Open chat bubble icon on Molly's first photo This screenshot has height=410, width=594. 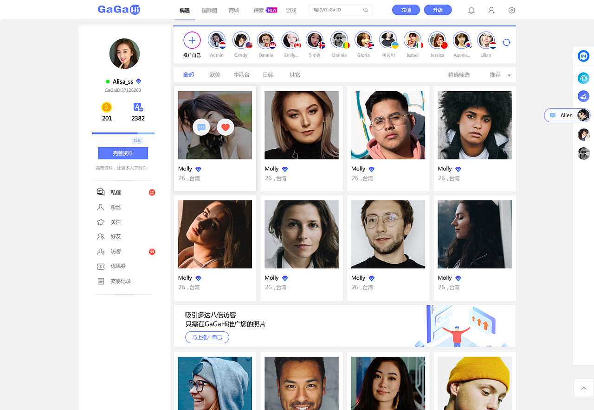[201, 126]
